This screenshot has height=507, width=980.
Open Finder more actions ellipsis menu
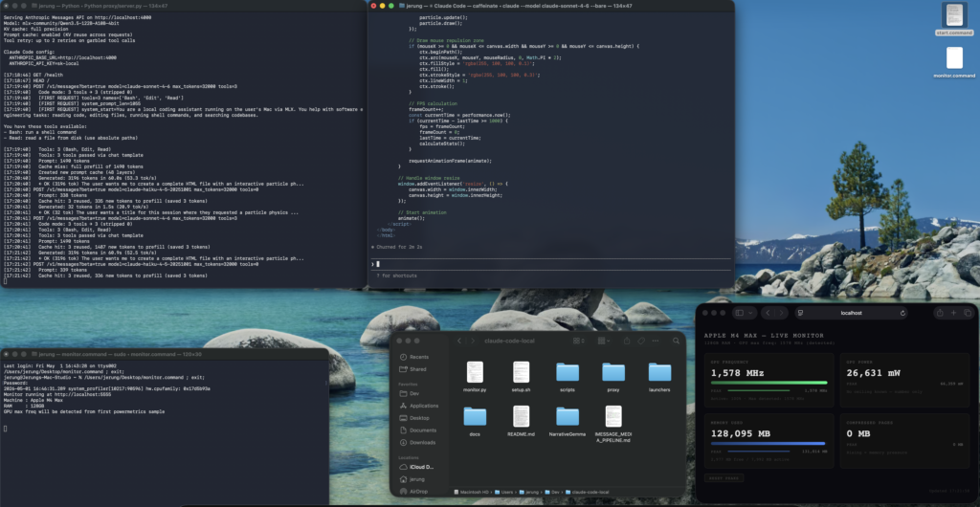pyautogui.click(x=656, y=341)
